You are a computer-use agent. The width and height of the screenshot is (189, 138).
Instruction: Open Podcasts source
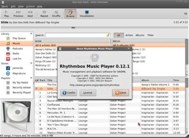[x=17, y=48]
